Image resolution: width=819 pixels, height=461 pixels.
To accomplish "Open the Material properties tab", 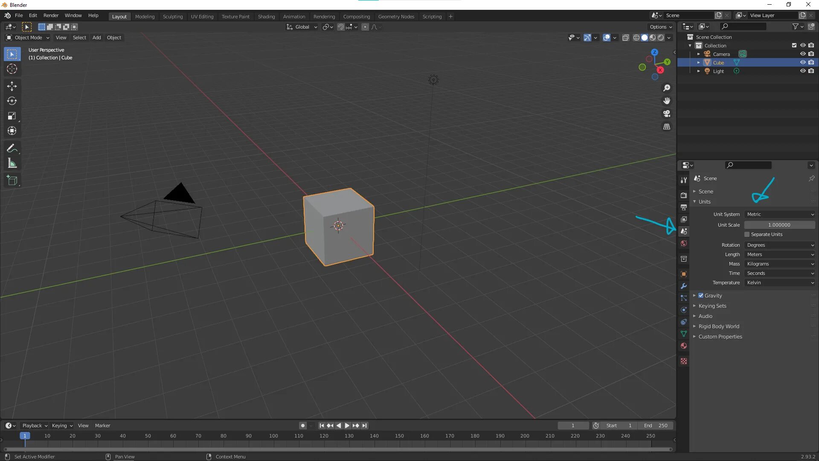I will point(684,346).
